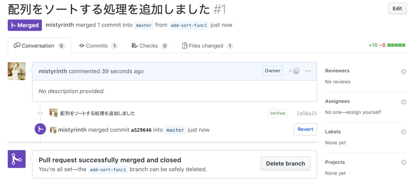Viewport: 413px width, 183px height.
Task: Click the 'Pull request successfully merged and closed' heading
Action: [110, 160]
